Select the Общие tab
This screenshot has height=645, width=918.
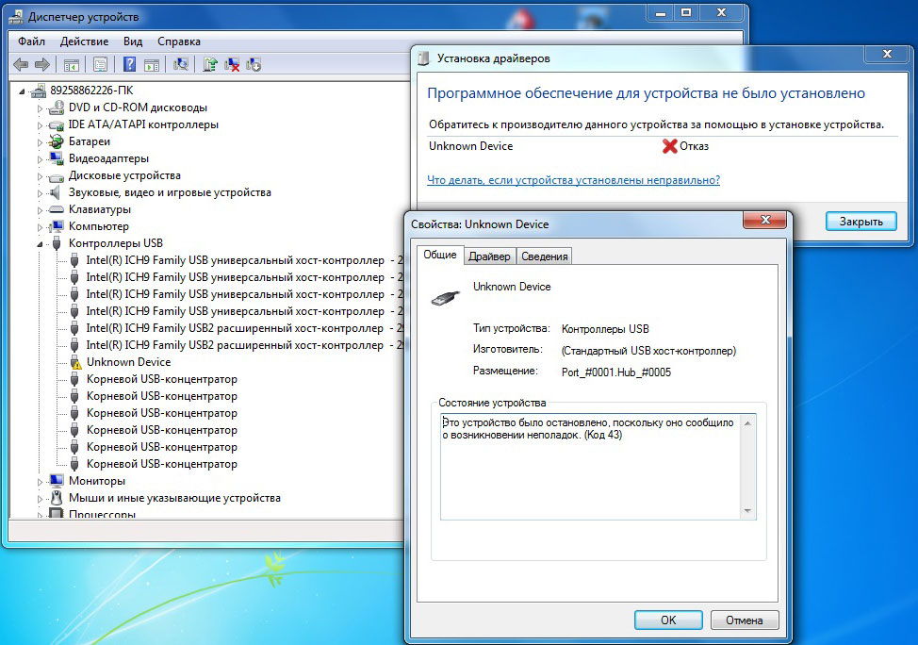[x=440, y=255]
